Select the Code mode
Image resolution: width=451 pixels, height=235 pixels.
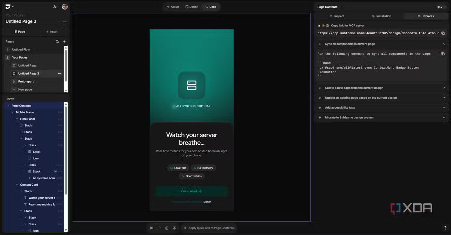click(x=211, y=7)
